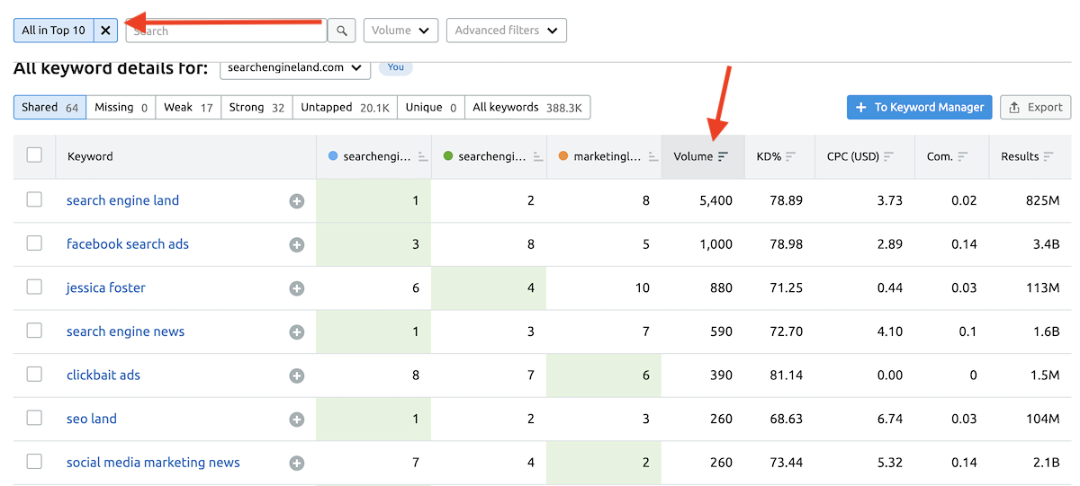1080x486 pixels.
Task: Click the 'All in Top 10' filter chip label
Action: point(54,31)
